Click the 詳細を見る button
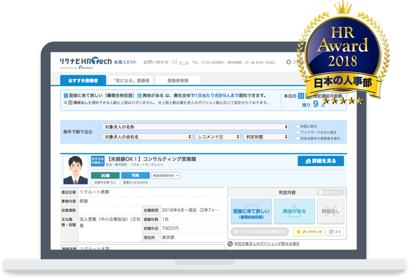409x279 pixels. 321,161
